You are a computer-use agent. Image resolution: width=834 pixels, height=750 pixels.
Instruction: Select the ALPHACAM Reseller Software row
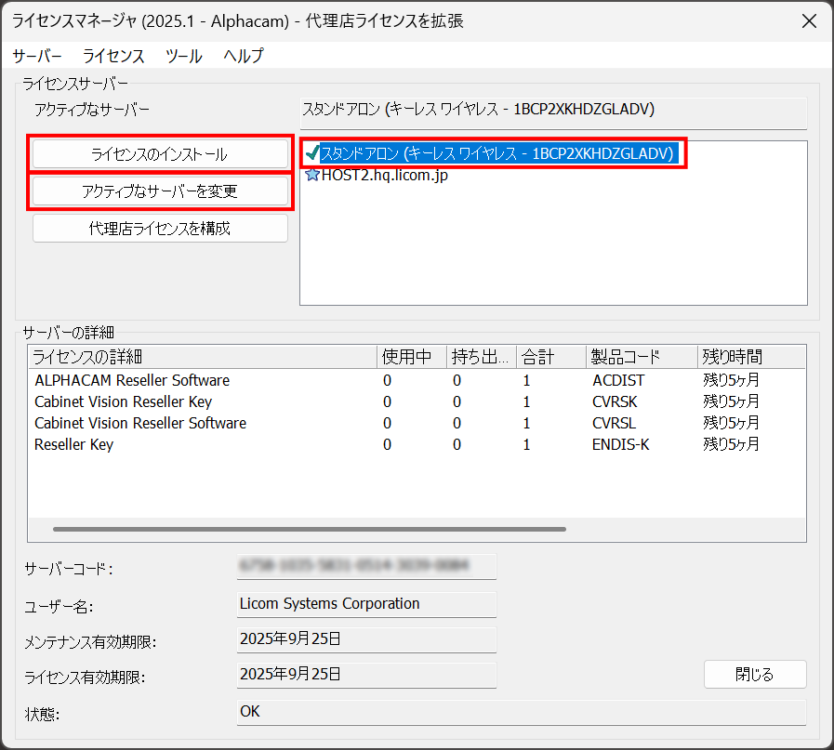(417, 381)
